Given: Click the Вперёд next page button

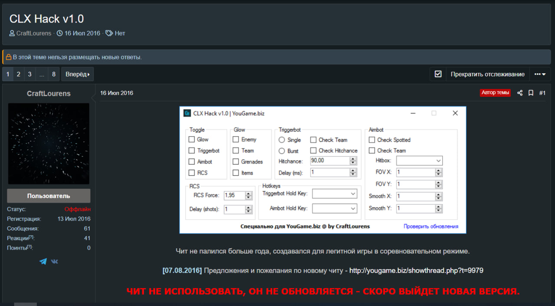Looking at the screenshot, I should click(x=78, y=74).
